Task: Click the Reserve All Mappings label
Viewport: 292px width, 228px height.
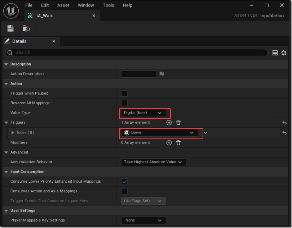Action: click(30, 103)
